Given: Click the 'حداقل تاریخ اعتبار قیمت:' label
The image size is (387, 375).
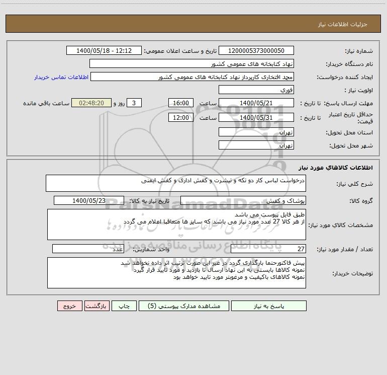Looking at the screenshot, I should [x=351, y=118].
